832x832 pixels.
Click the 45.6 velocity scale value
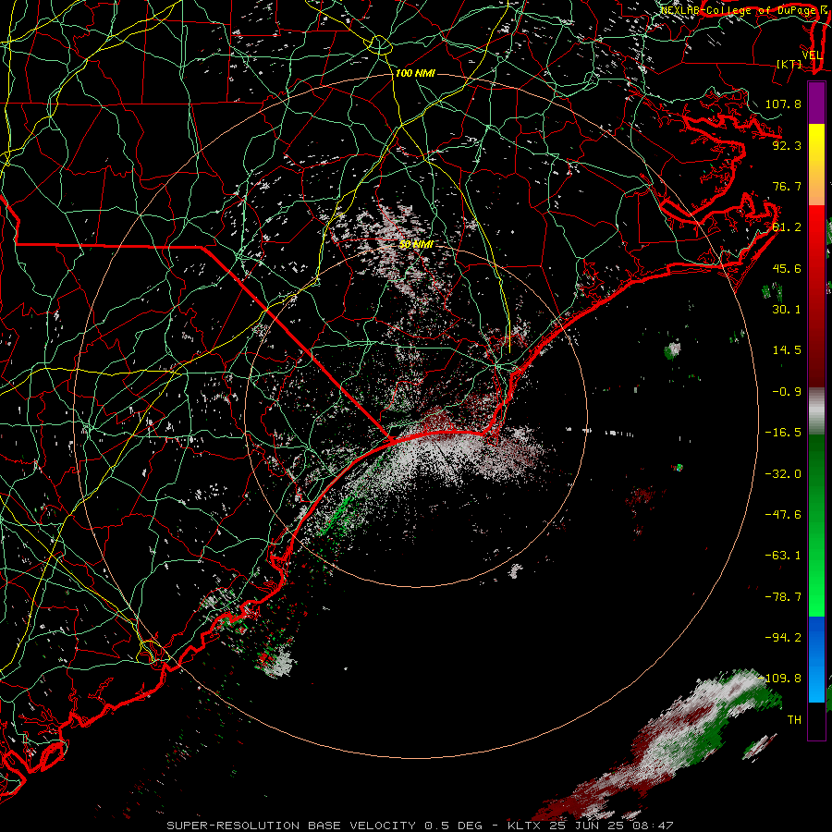pos(787,268)
